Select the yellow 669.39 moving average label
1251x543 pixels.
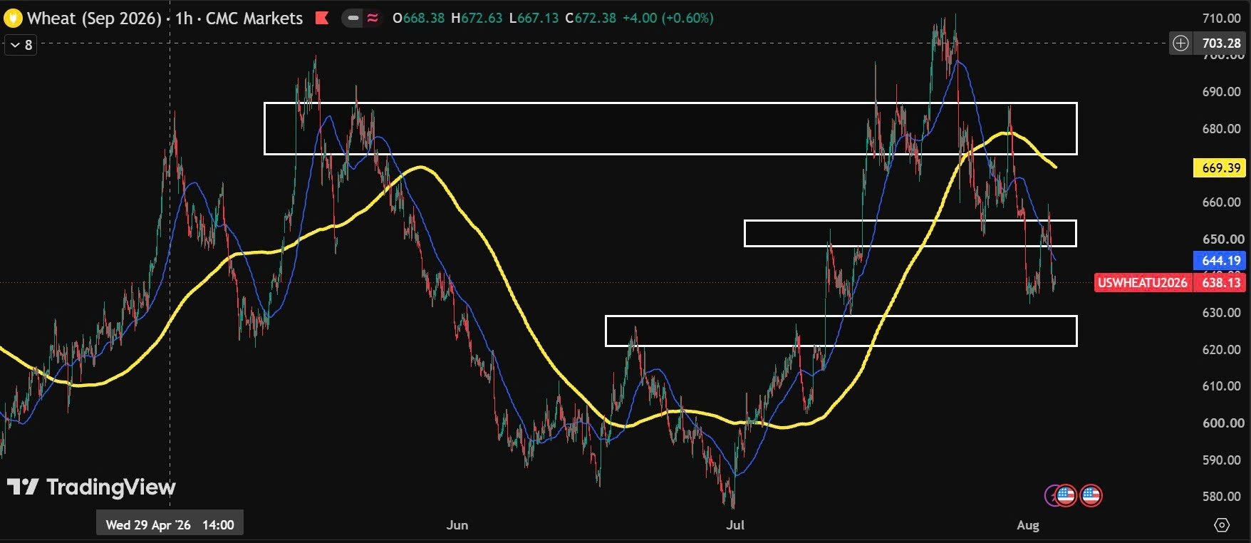click(x=1220, y=168)
